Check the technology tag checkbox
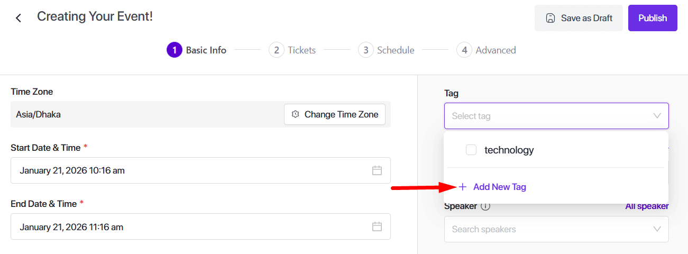The image size is (688, 254). (x=471, y=150)
